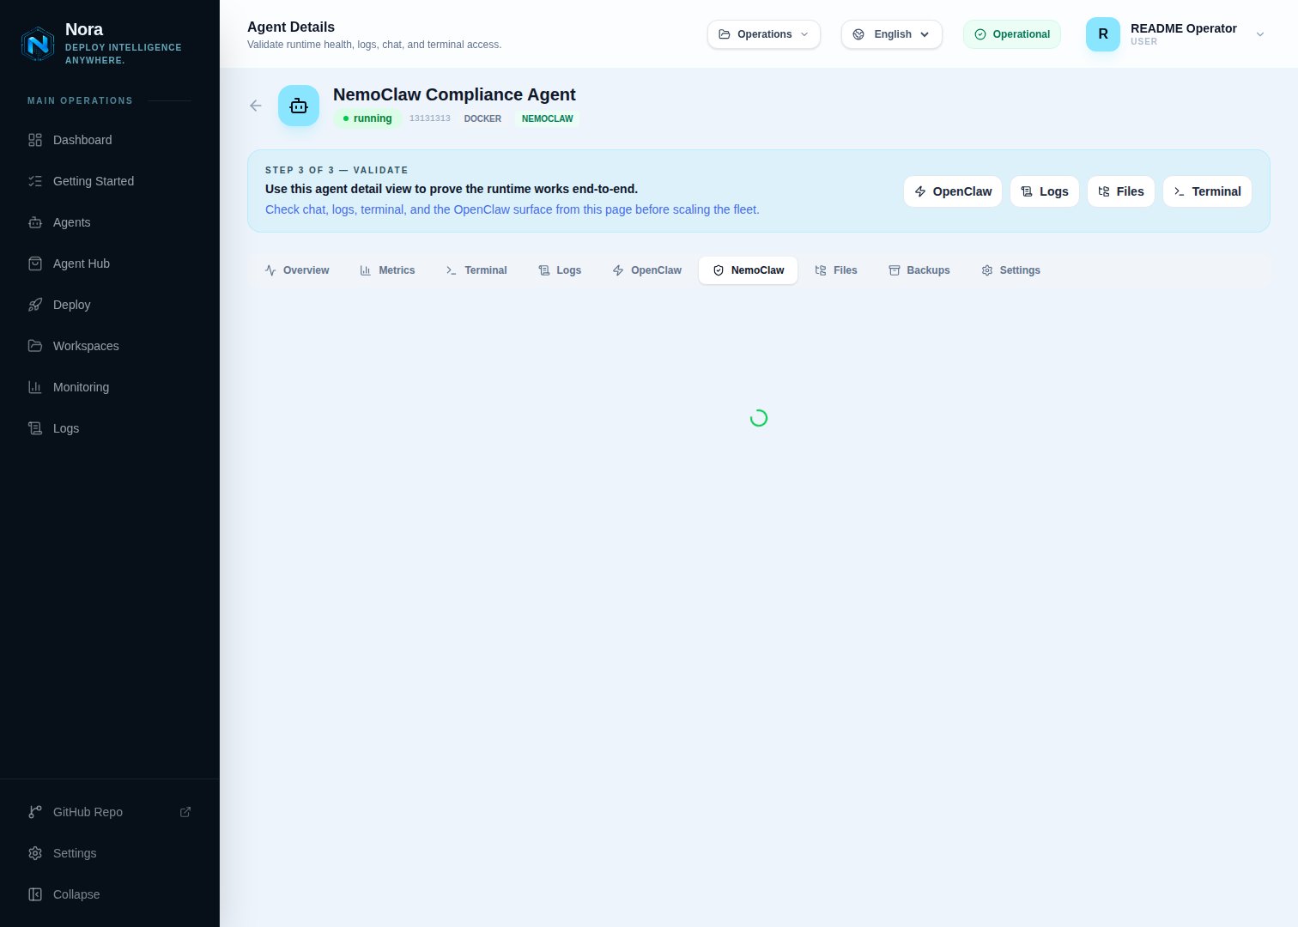Viewport: 1298px width, 927px height.
Task: Switch to the Metrics tab
Action: click(x=387, y=270)
